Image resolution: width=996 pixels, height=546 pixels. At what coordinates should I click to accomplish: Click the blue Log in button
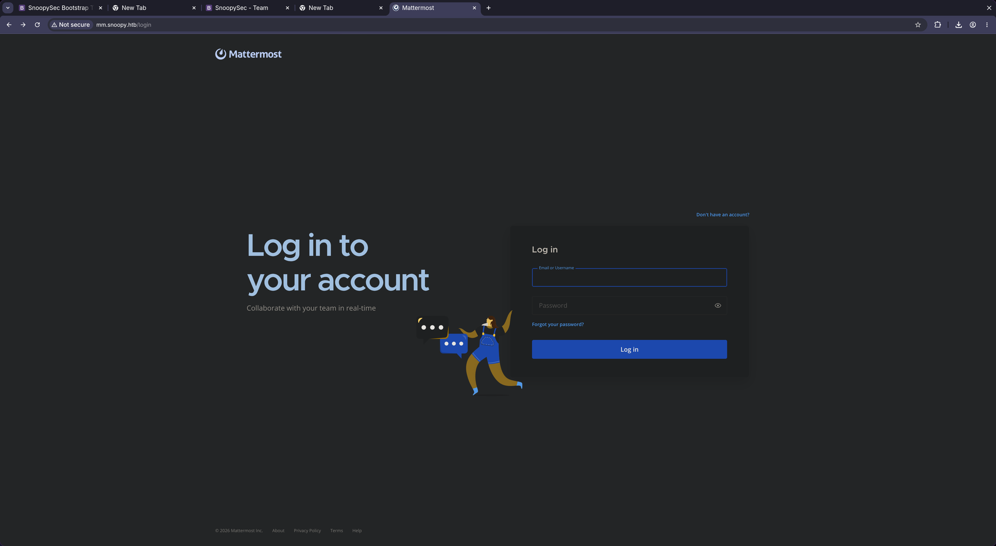point(629,349)
